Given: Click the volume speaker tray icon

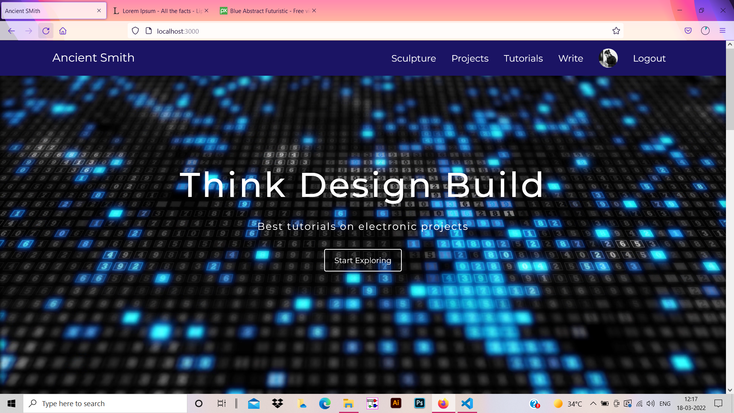Looking at the screenshot, I should coord(650,403).
